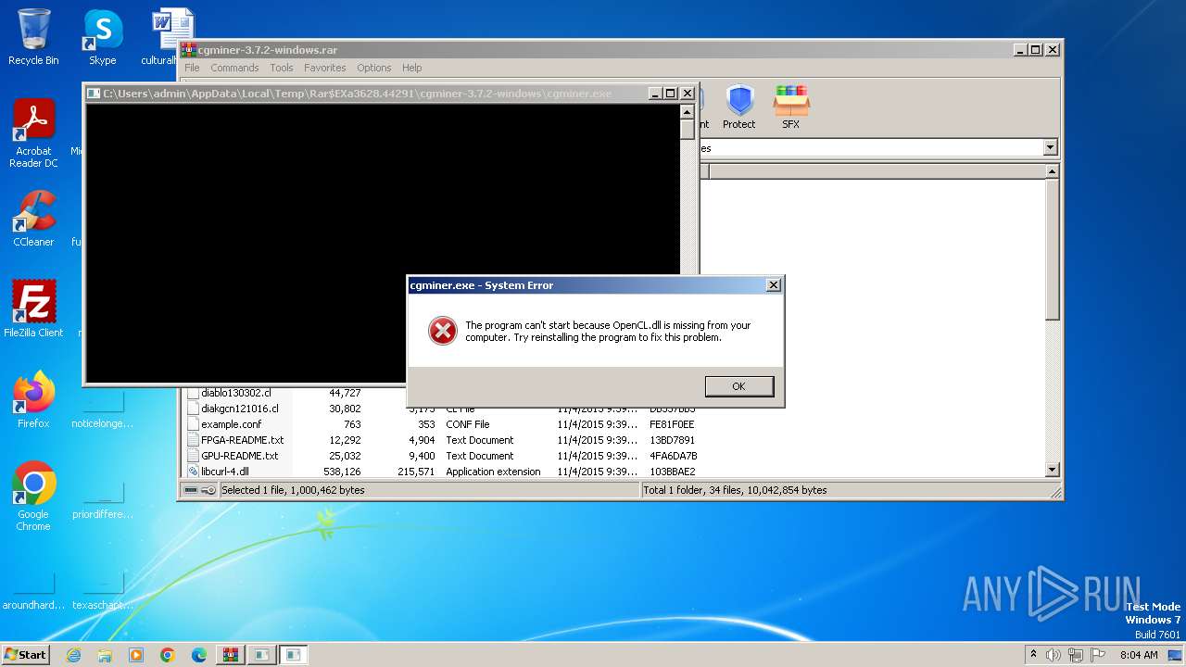
Task: Open Google Chrome desktop icon
Action: (33, 497)
